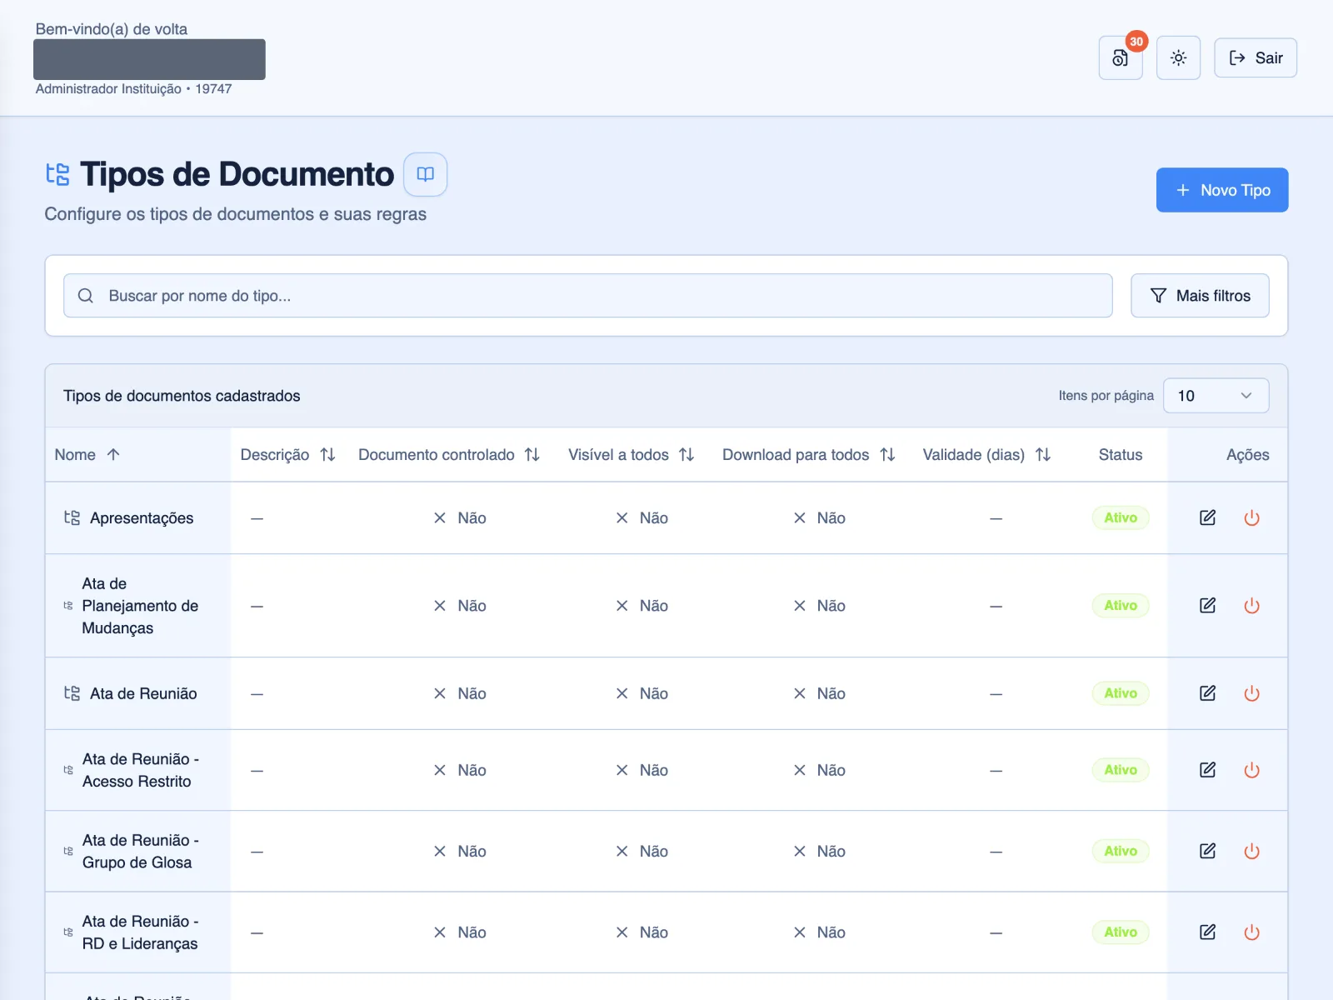Deactivate Ata de Planejamento de Mudanças type

(x=1251, y=605)
